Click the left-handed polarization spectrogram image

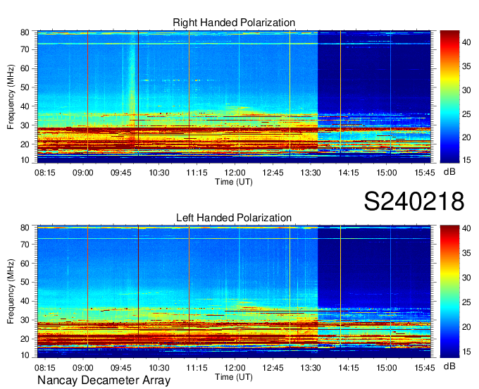(234, 292)
